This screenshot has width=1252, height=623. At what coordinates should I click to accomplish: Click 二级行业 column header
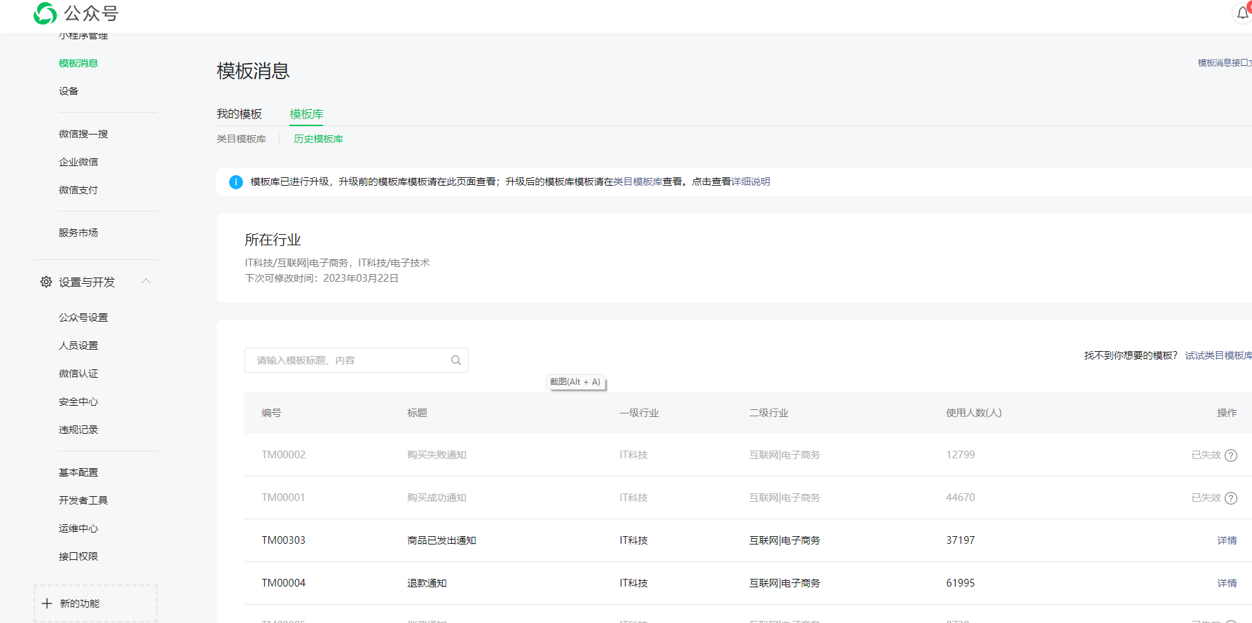(769, 413)
